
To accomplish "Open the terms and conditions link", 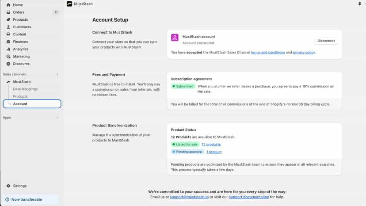I will coord(268,52).
